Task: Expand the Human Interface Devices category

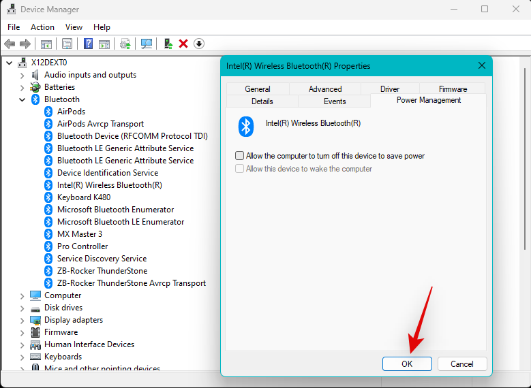Action: click(22, 345)
